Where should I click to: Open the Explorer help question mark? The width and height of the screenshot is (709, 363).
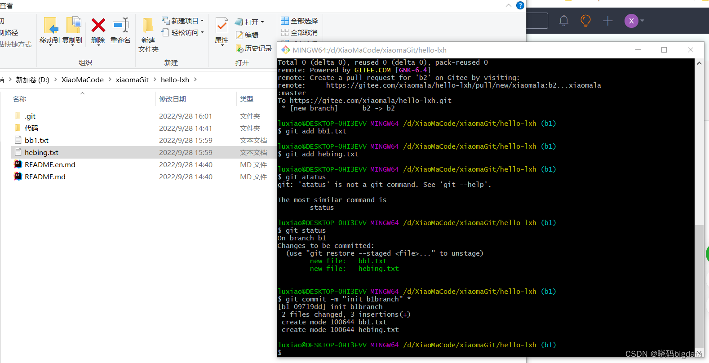click(x=520, y=5)
